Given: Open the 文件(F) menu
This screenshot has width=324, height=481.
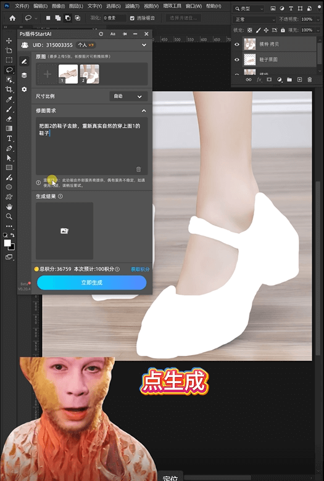Looking at the screenshot, I should 22,6.
